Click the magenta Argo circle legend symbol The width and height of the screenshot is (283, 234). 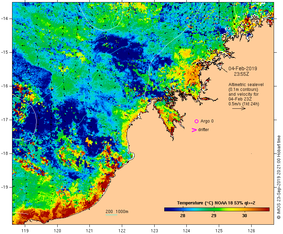coord(197,121)
